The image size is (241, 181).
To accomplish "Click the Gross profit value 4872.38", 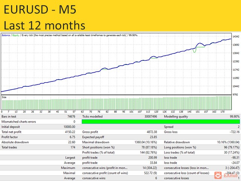I will coord(152,132).
